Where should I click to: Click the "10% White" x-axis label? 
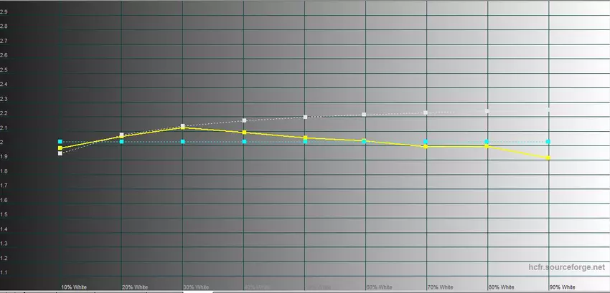[x=74, y=287]
